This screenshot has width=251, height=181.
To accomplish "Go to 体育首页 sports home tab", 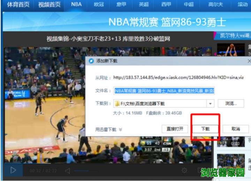I will click(x=18, y=5).
